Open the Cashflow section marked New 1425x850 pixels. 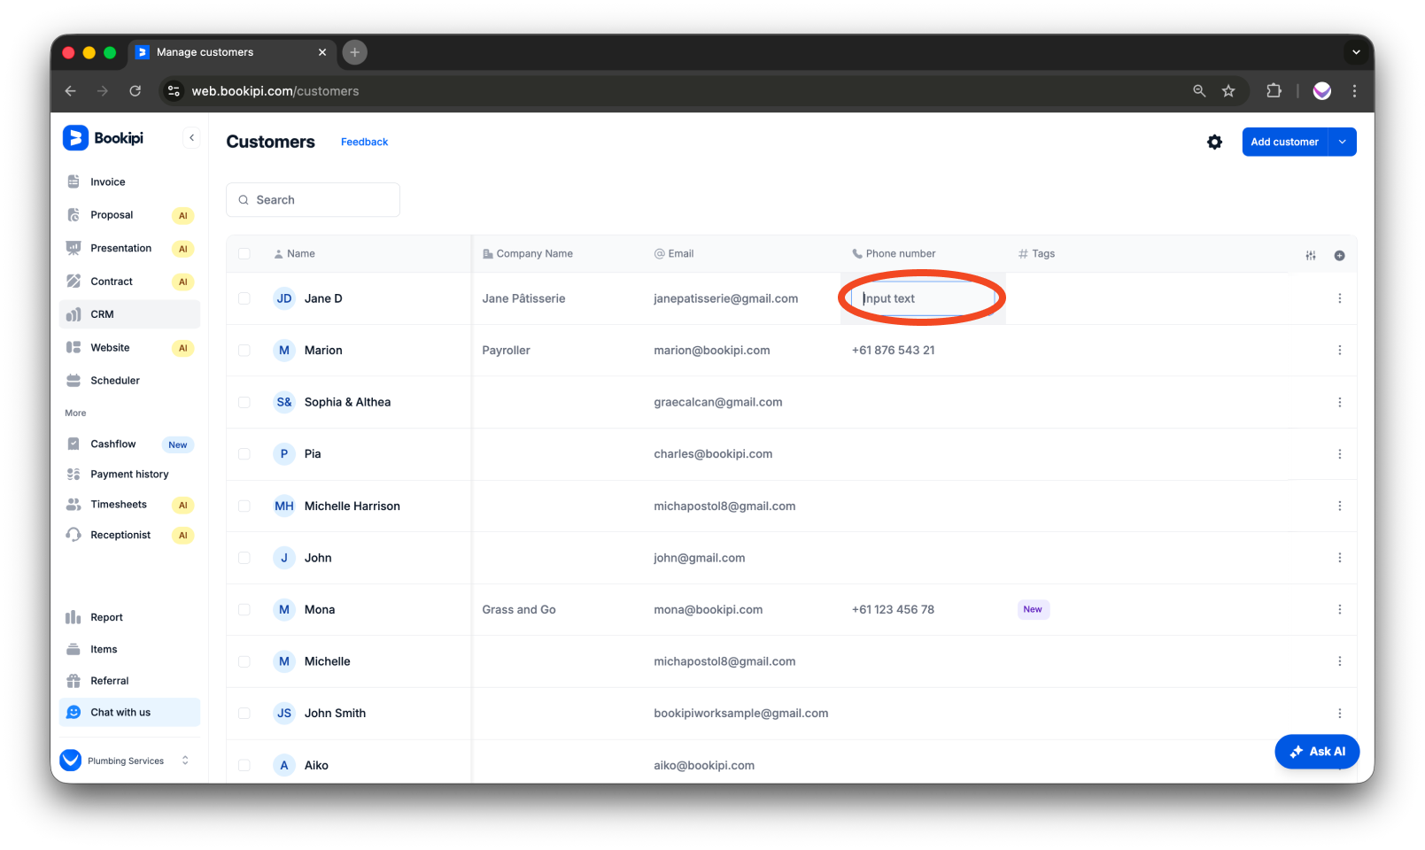click(112, 444)
